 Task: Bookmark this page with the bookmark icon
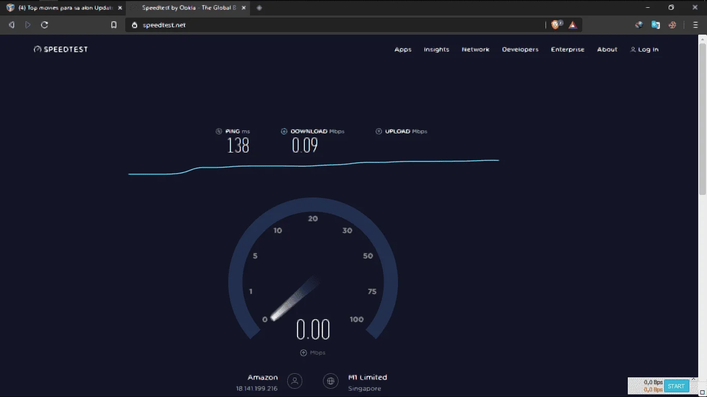pos(114,25)
